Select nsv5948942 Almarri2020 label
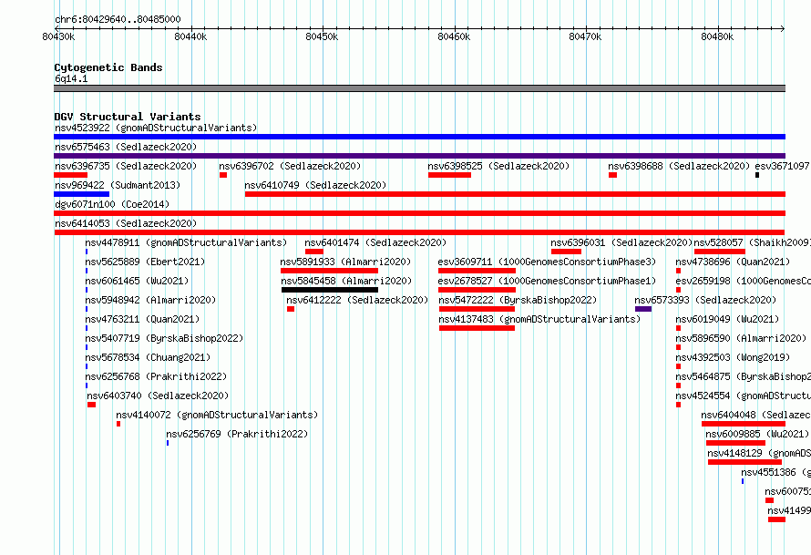Image resolution: width=811 pixels, height=555 pixels. [x=150, y=300]
